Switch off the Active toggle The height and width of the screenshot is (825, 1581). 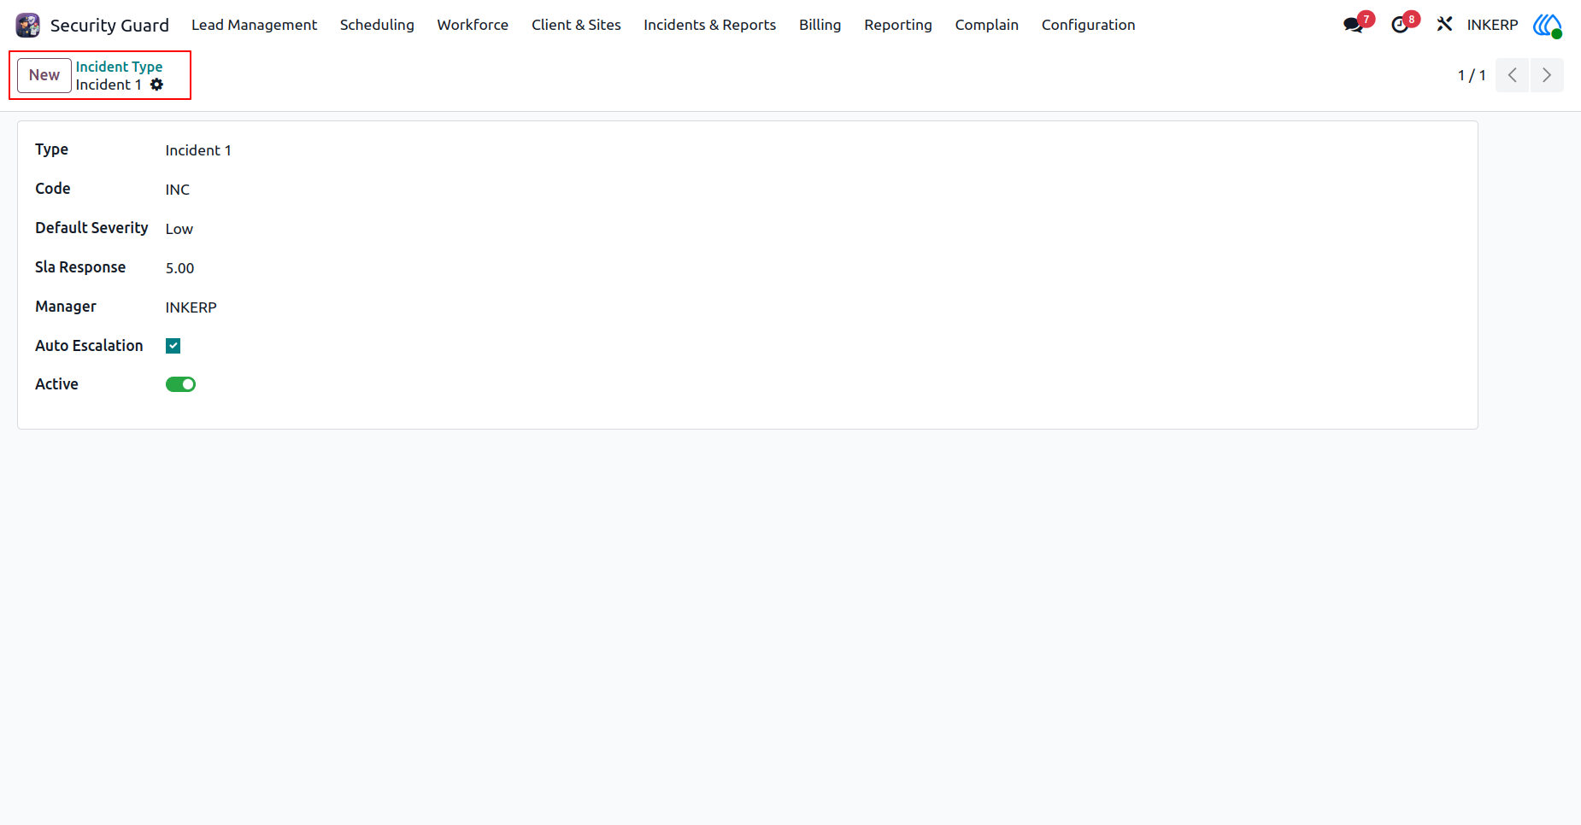click(x=180, y=384)
